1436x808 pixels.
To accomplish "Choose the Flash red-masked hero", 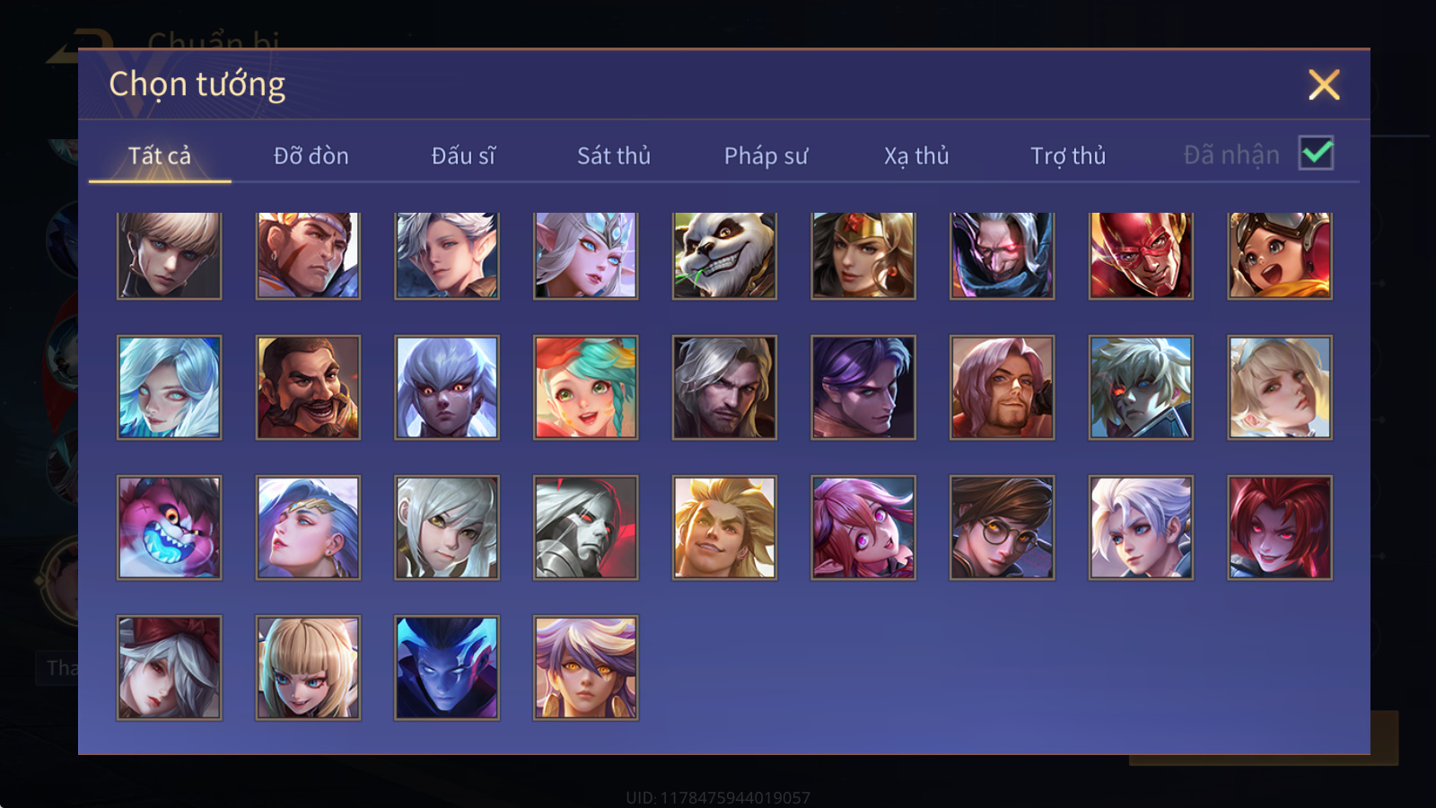I will (x=1141, y=255).
